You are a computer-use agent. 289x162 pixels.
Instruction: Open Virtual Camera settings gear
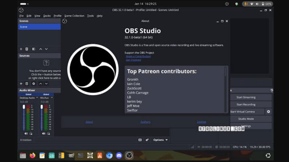(268, 112)
